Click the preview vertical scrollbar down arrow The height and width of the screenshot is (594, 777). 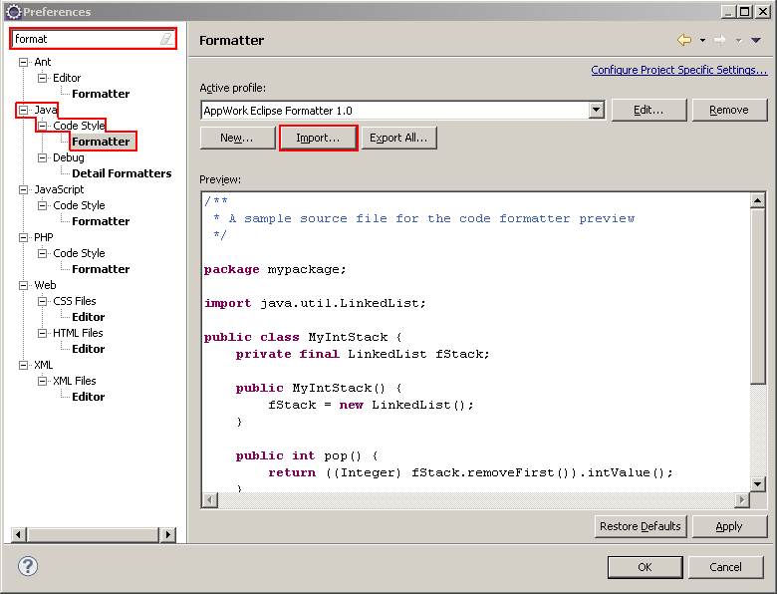point(758,483)
